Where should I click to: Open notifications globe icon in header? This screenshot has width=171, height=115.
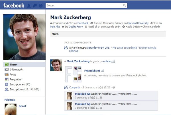pos(40,6)
